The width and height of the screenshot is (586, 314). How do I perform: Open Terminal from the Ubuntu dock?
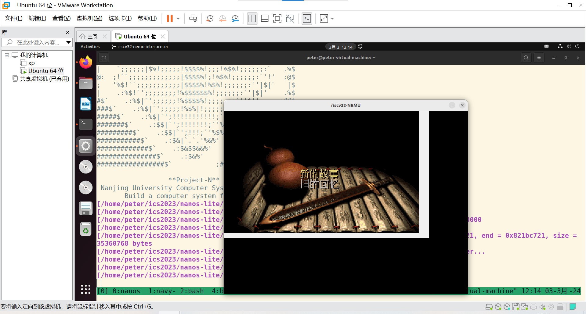(86, 124)
